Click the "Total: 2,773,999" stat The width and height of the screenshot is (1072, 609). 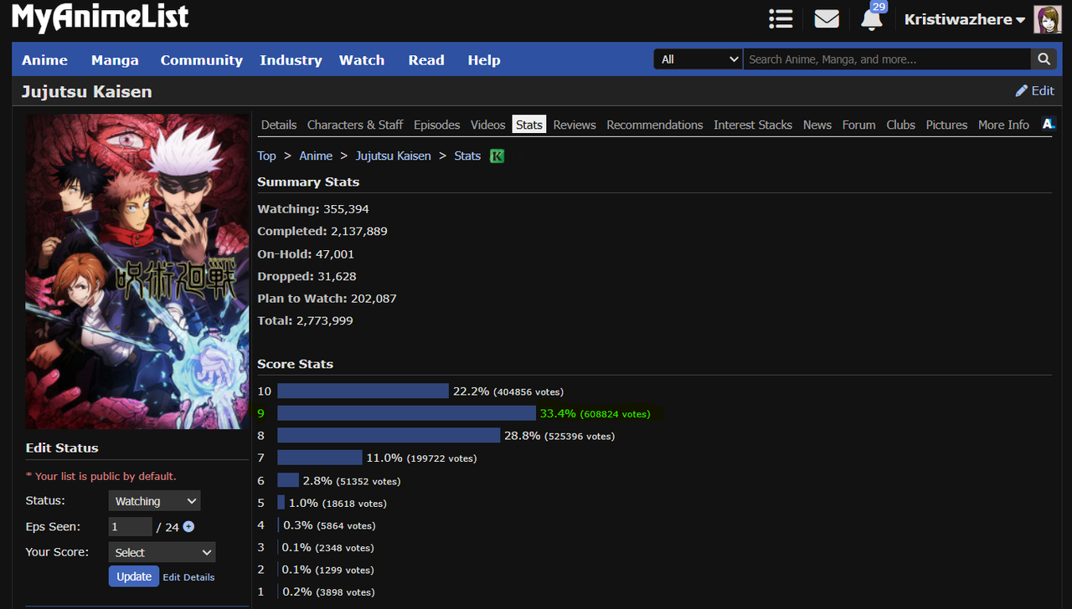pos(305,320)
